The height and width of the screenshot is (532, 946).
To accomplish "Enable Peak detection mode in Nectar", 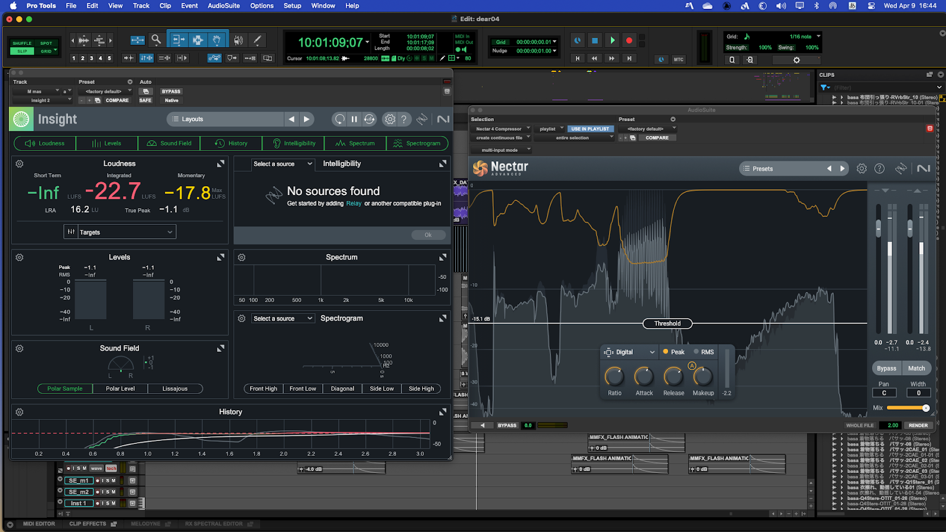I will point(673,352).
